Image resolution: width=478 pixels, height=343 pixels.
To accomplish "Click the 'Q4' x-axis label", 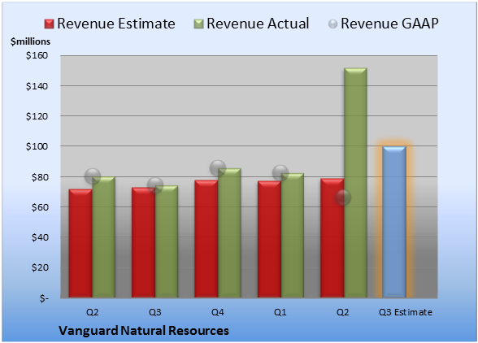I will [218, 312].
